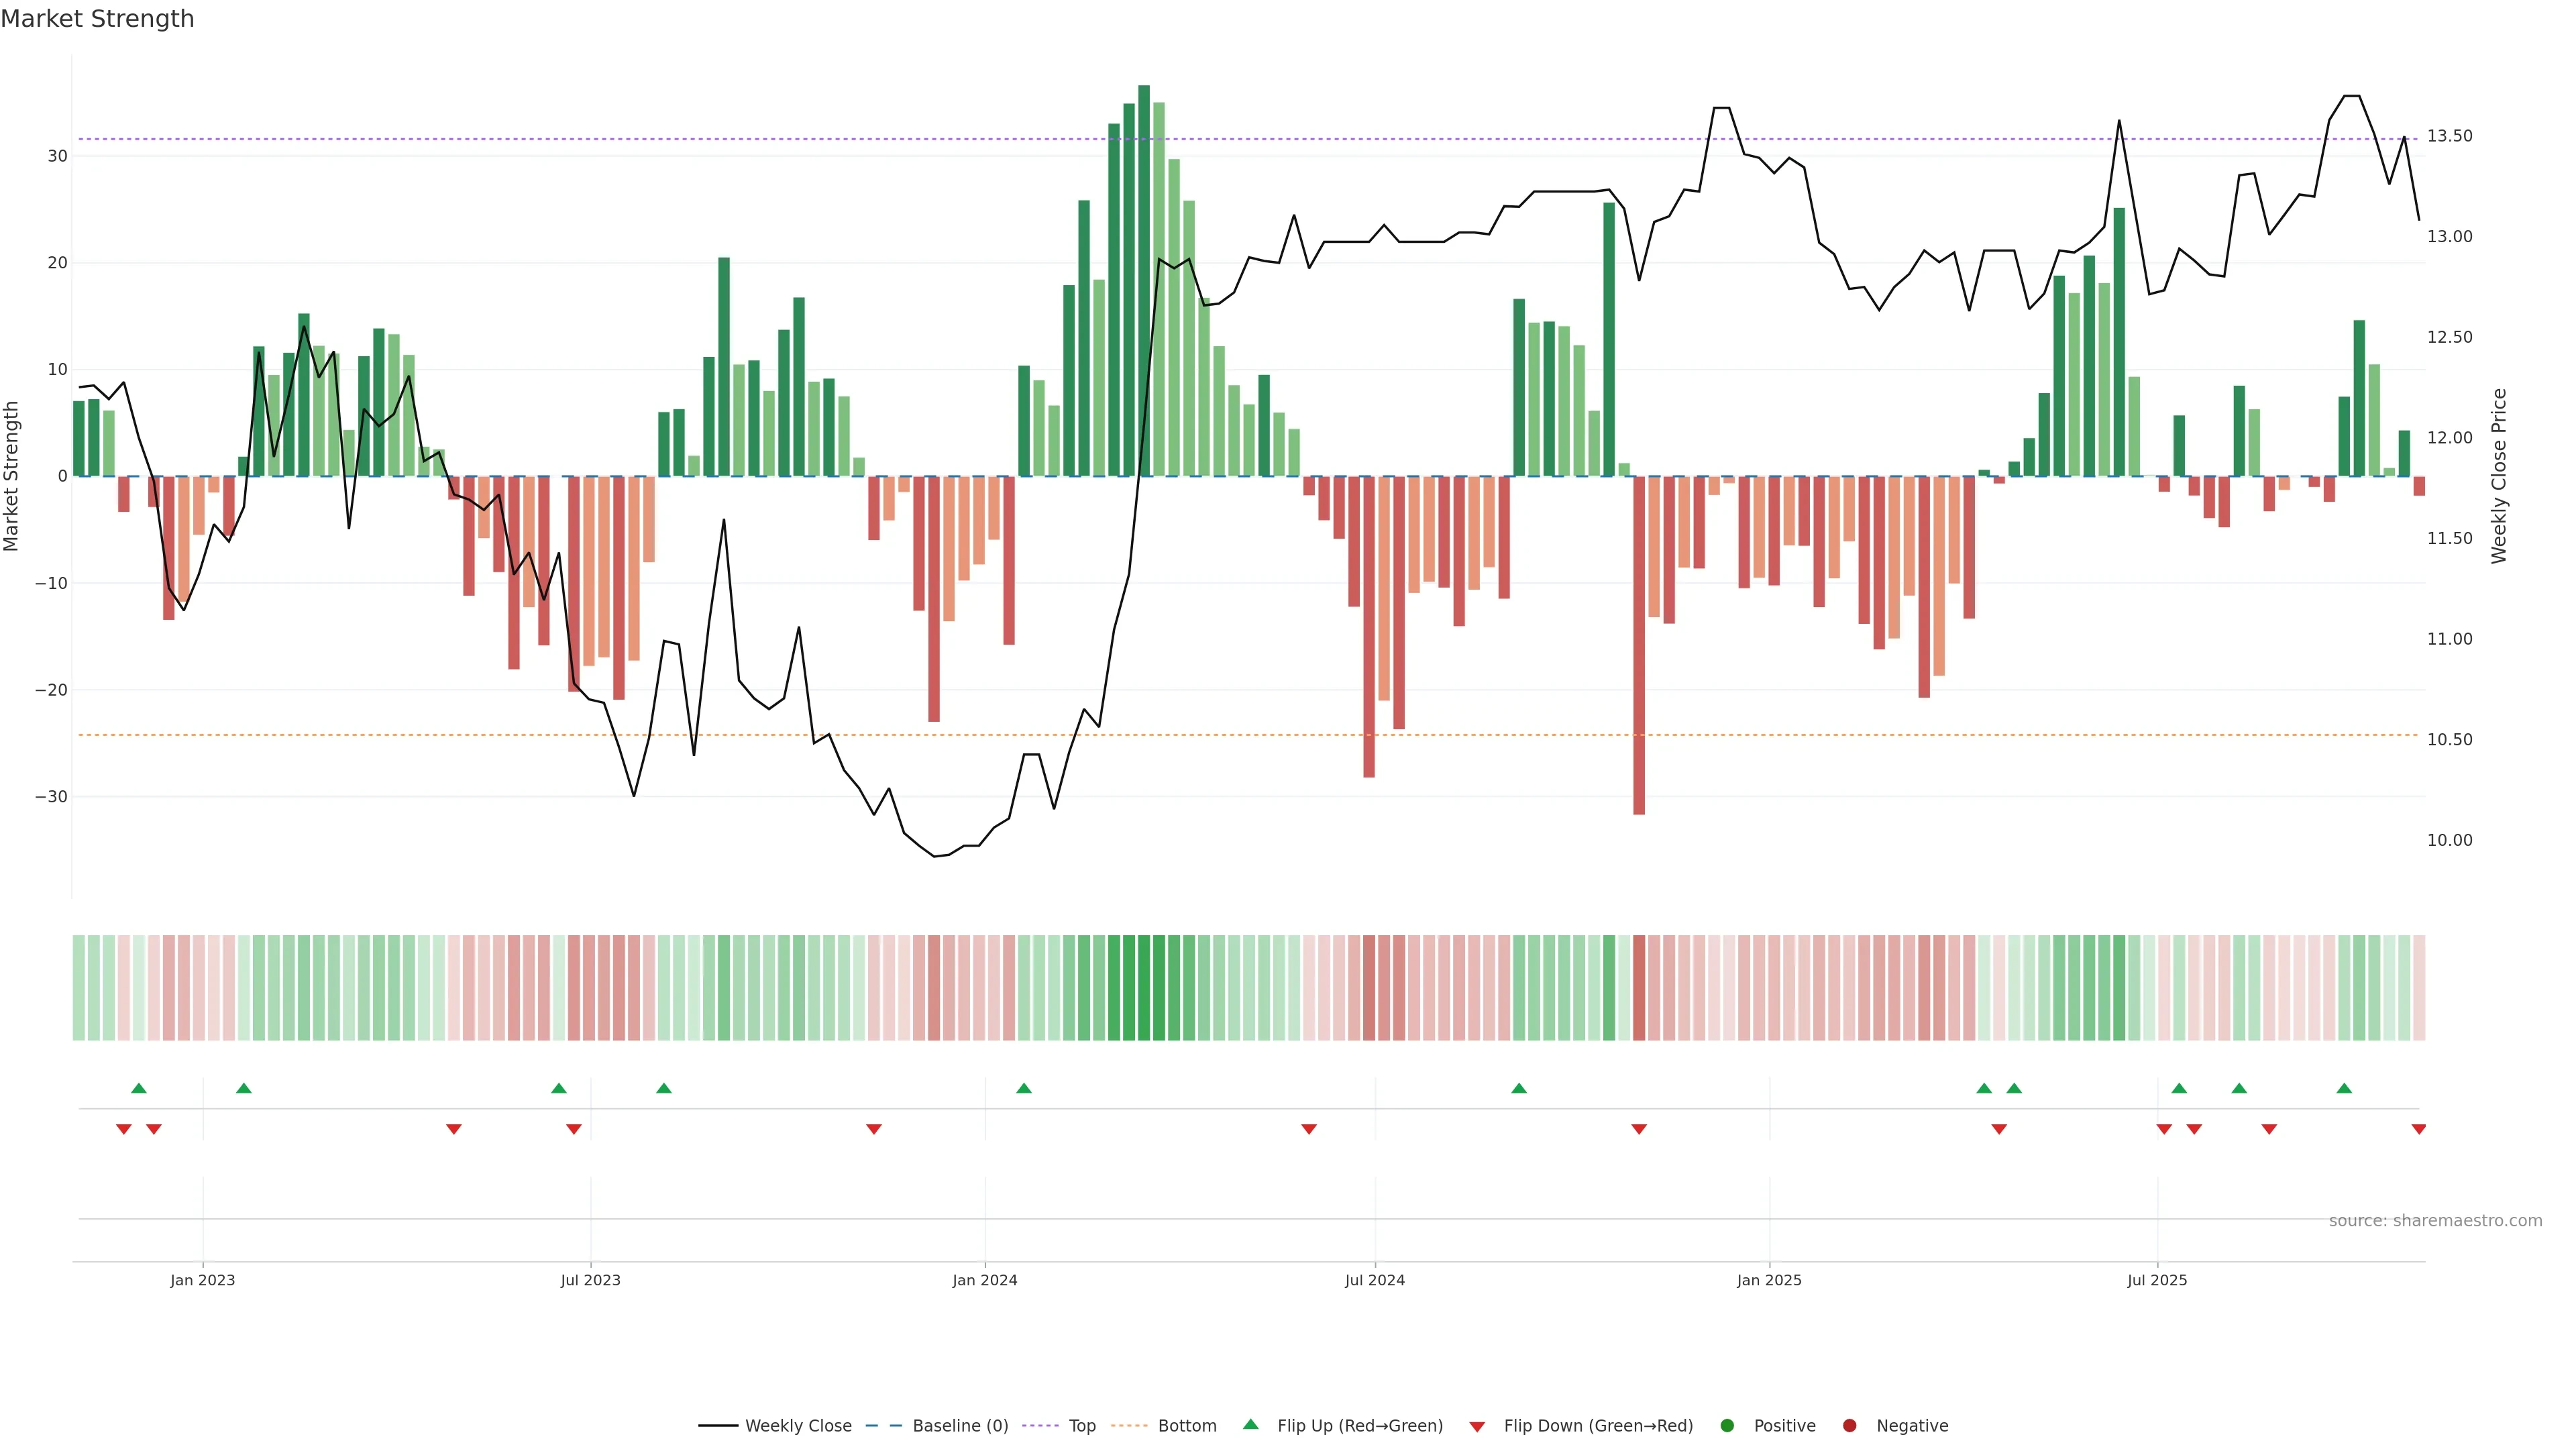
Task: Click the Jul 2024 x-axis label
Action: point(1374,1280)
